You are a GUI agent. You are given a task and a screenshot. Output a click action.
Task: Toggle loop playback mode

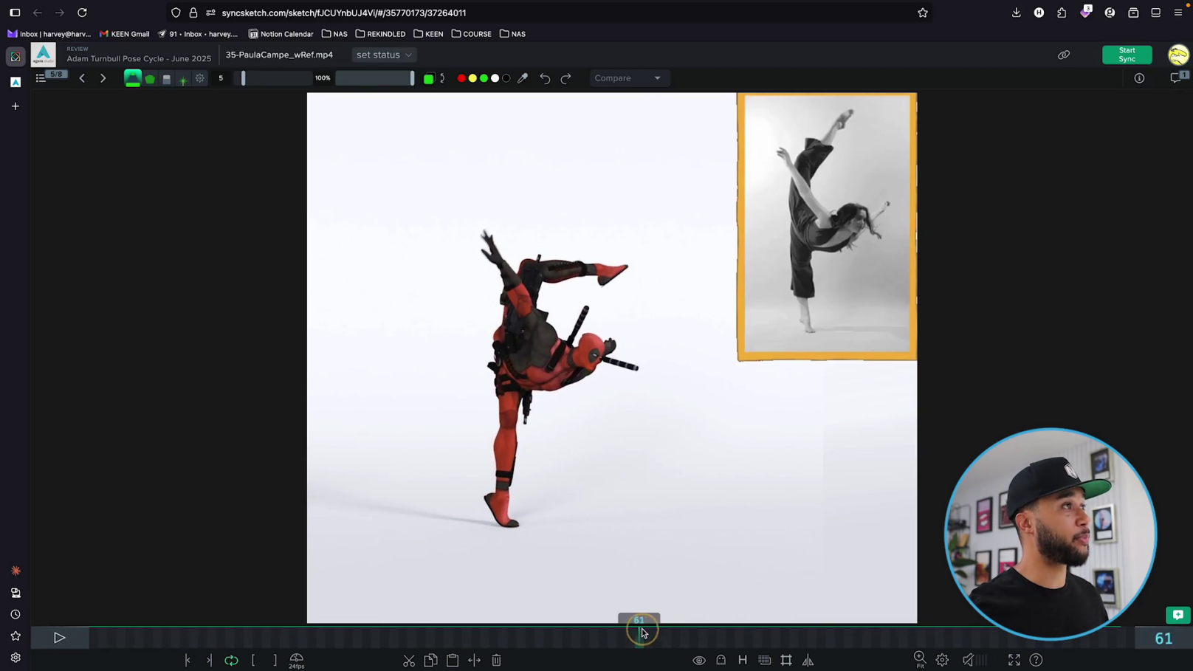[x=232, y=660]
